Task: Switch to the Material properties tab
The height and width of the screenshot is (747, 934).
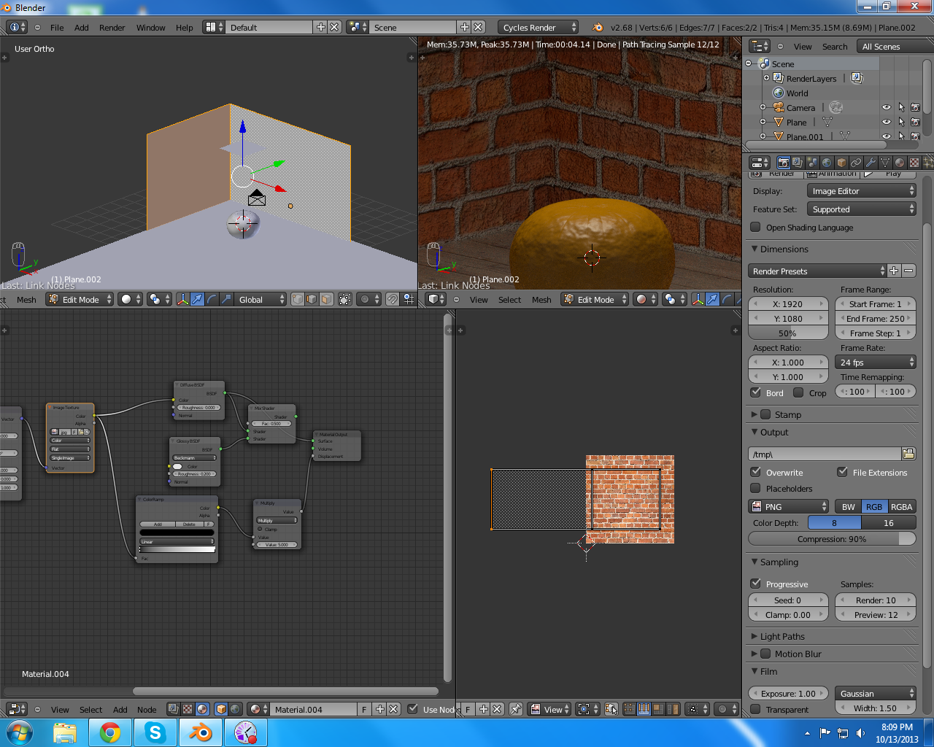Action: coord(900,163)
